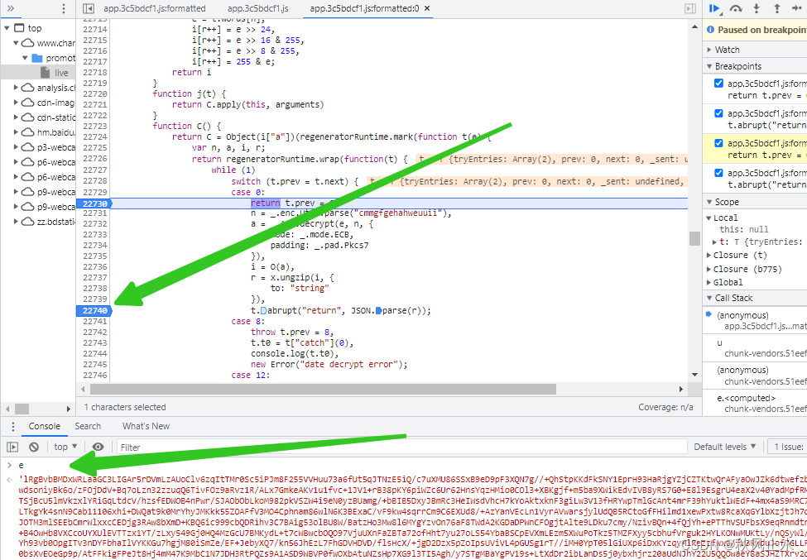Image resolution: width=807 pixels, height=560 pixels.
Task: Clear console with the ban icon
Action: pos(34,447)
